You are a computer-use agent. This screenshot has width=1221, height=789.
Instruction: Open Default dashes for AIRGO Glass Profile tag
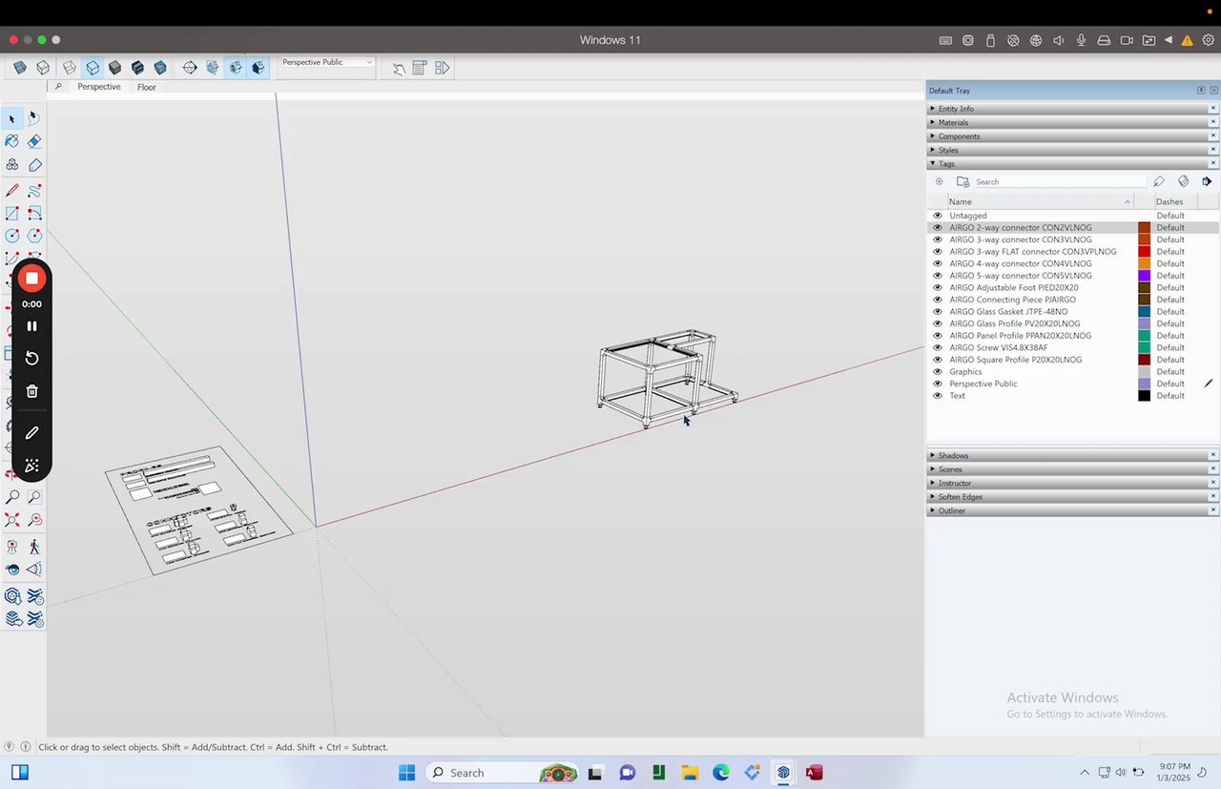1170,323
